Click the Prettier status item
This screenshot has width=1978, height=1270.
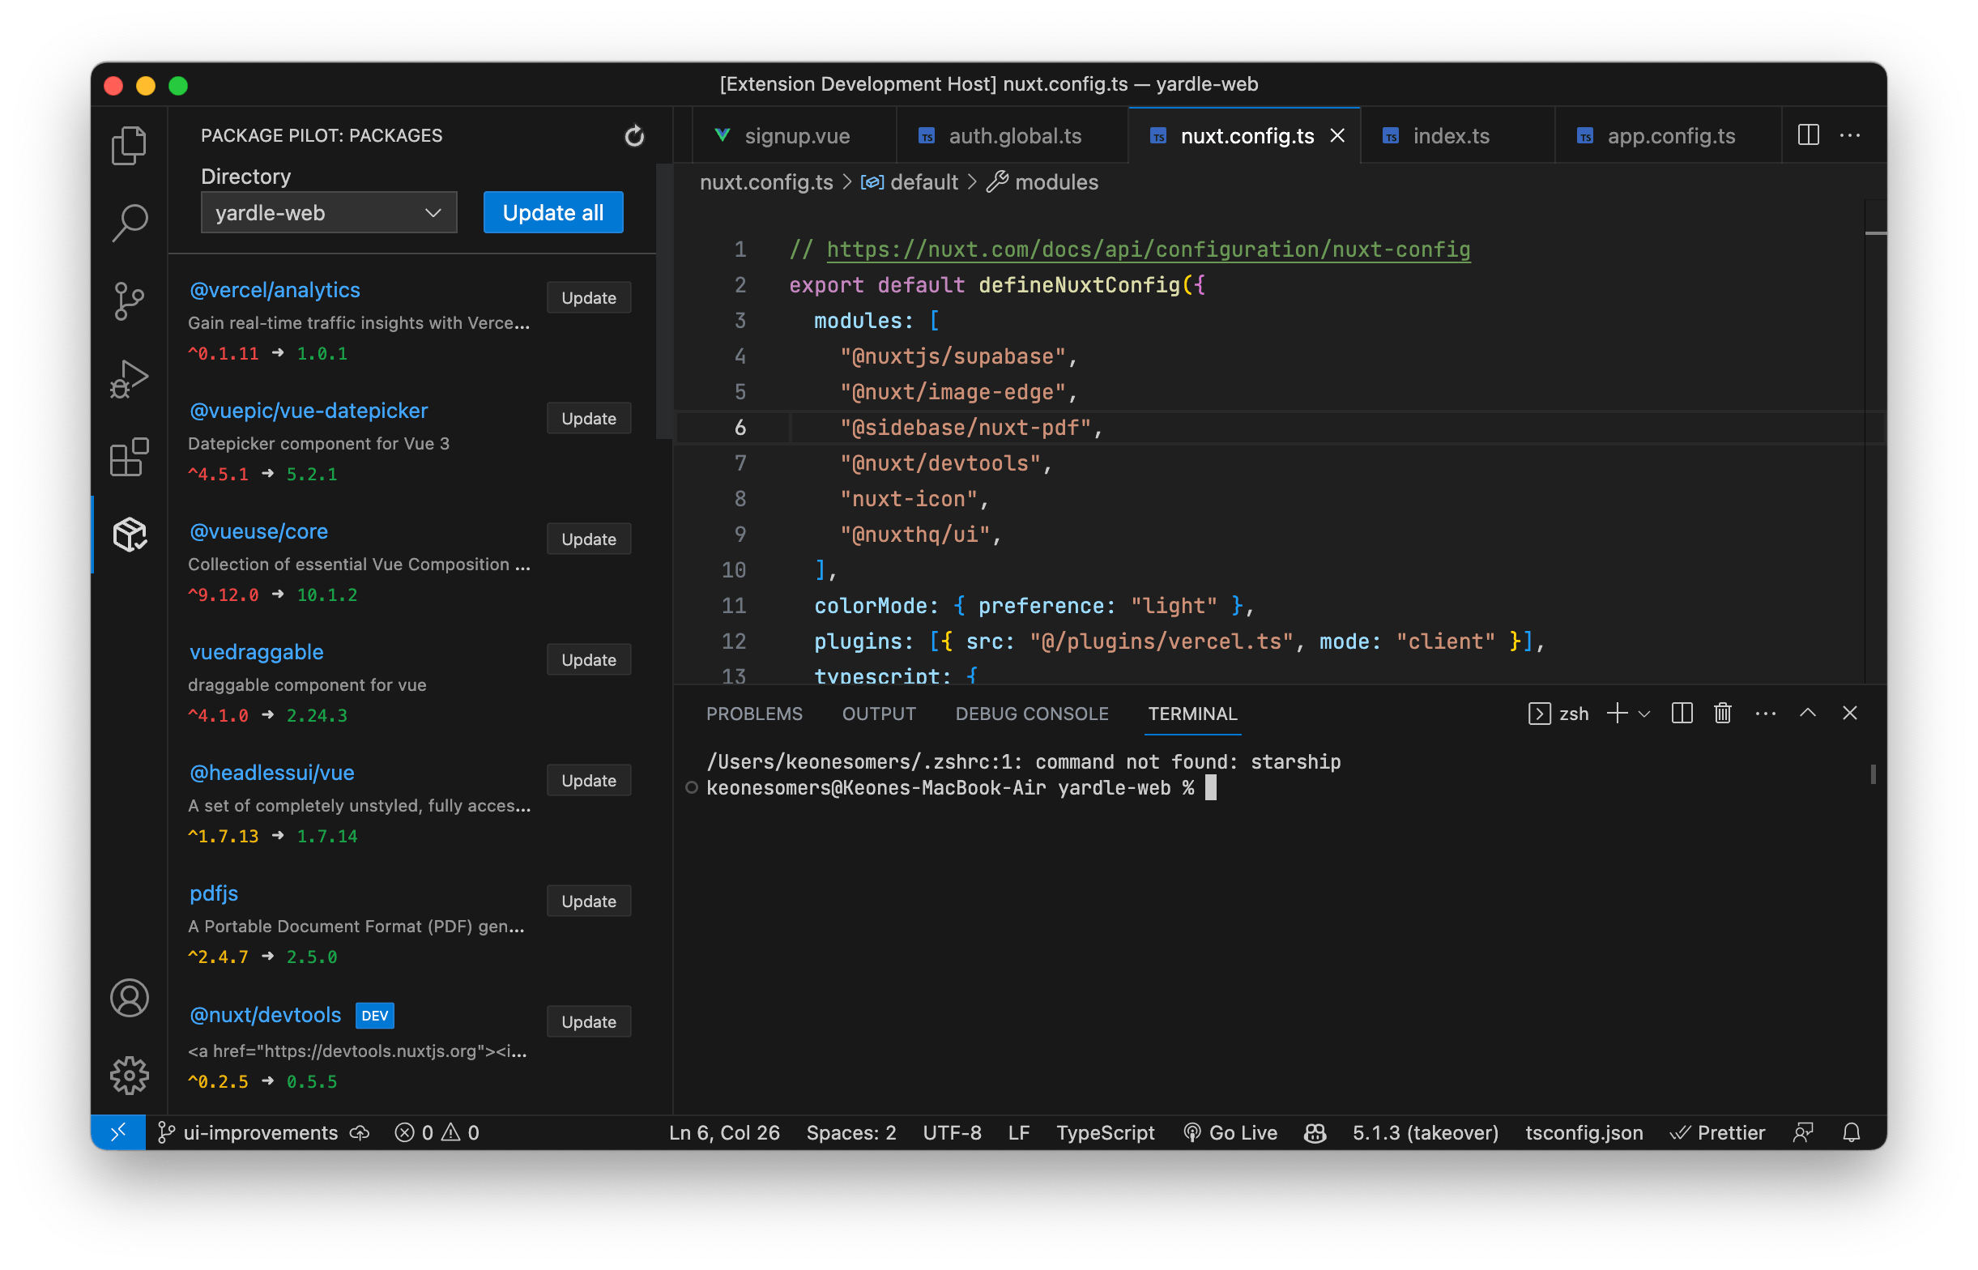[1717, 1133]
